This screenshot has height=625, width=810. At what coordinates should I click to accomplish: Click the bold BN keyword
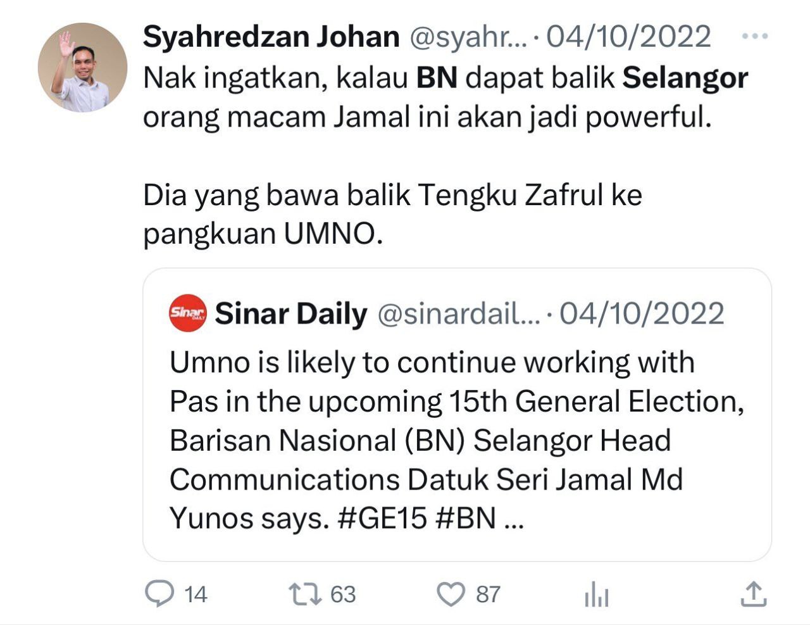pos(437,77)
